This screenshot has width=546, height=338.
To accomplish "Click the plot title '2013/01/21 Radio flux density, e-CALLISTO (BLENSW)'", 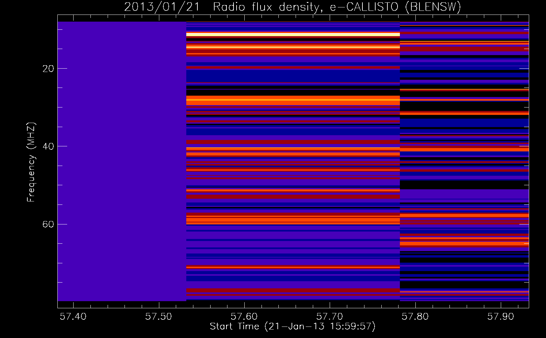I will click(x=293, y=7).
